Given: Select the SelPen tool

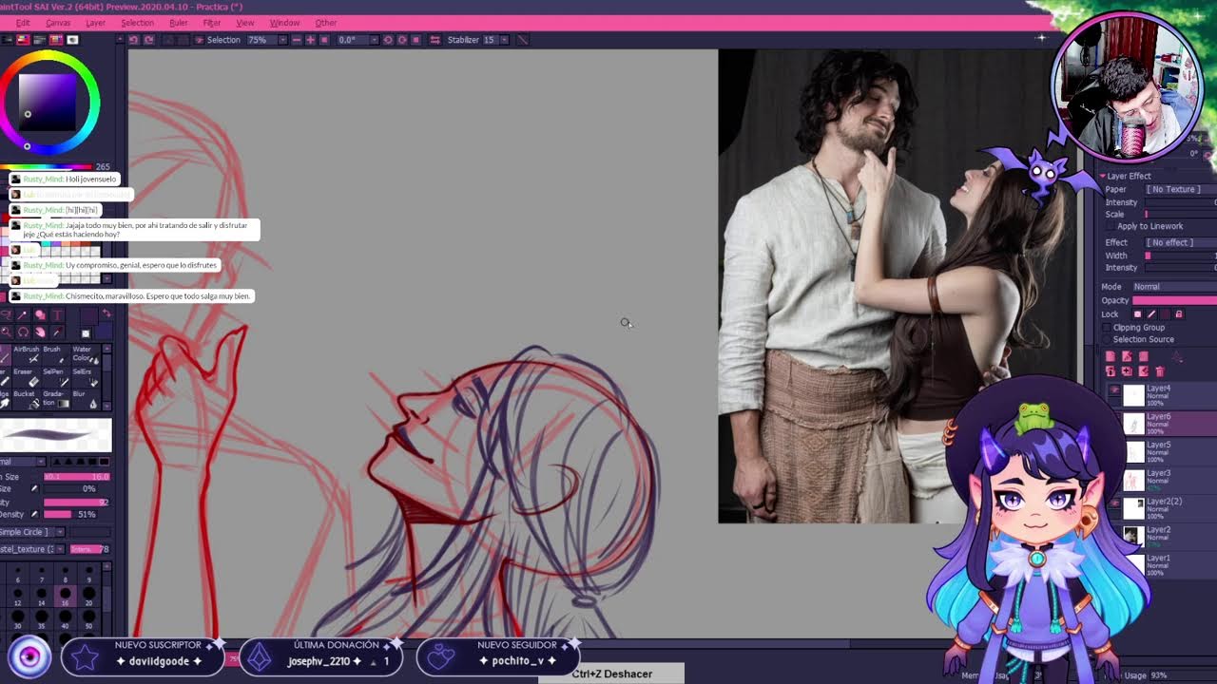Looking at the screenshot, I should [54, 377].
